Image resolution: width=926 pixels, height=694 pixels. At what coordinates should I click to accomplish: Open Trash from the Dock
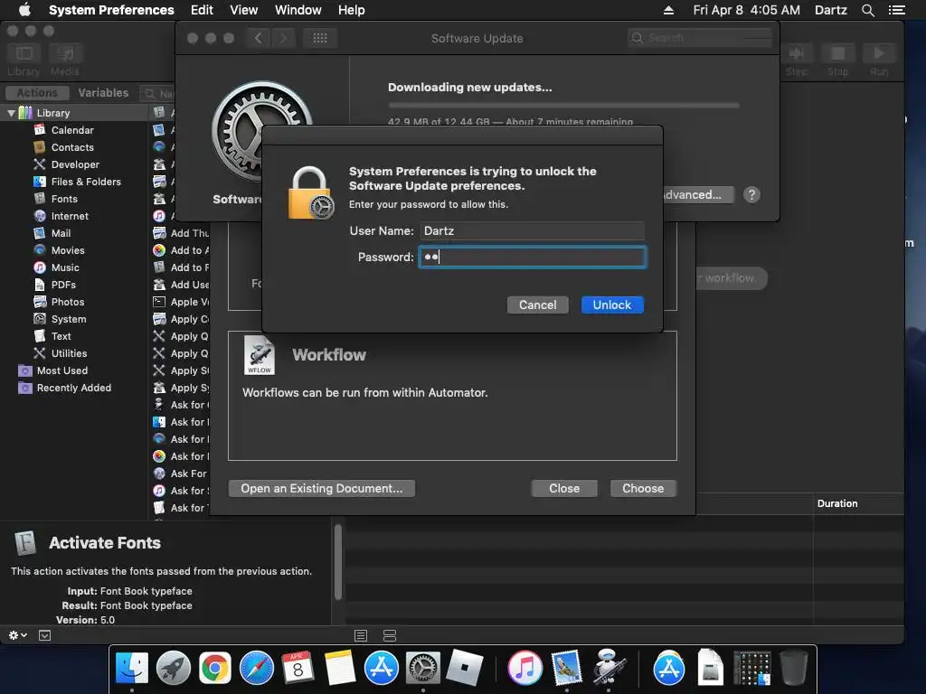coord(793,668)
